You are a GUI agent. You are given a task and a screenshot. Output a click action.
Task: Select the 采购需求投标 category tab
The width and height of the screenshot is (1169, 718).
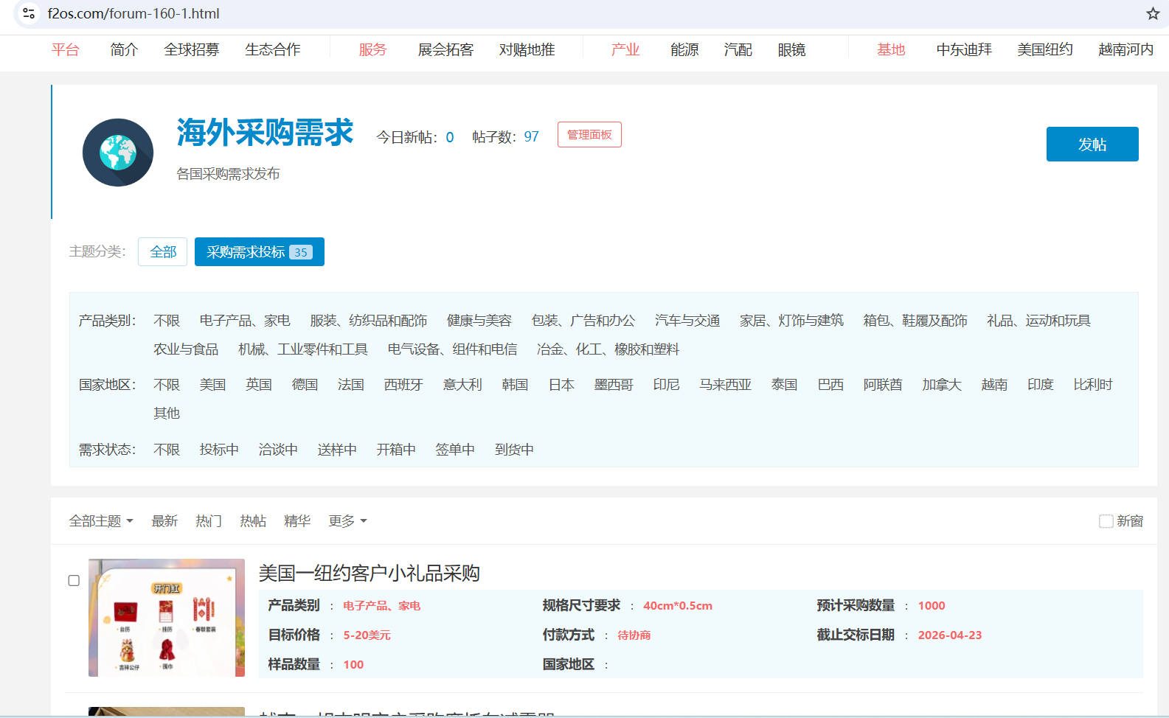259,252
